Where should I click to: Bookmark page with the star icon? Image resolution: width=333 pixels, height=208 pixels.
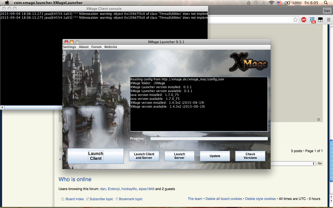(295, 20)
